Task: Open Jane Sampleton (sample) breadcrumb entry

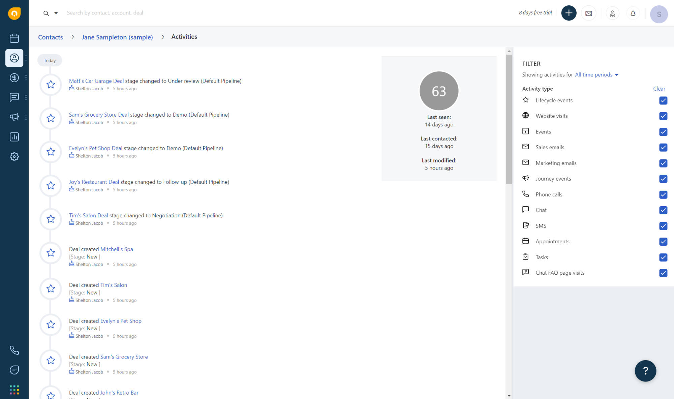Action: click(117, 37)
